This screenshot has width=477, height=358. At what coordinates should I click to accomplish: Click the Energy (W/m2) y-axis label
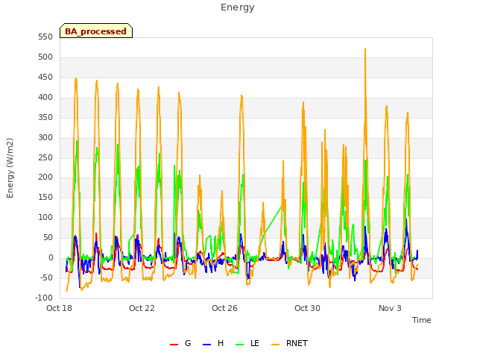click(x=10, y=168)
